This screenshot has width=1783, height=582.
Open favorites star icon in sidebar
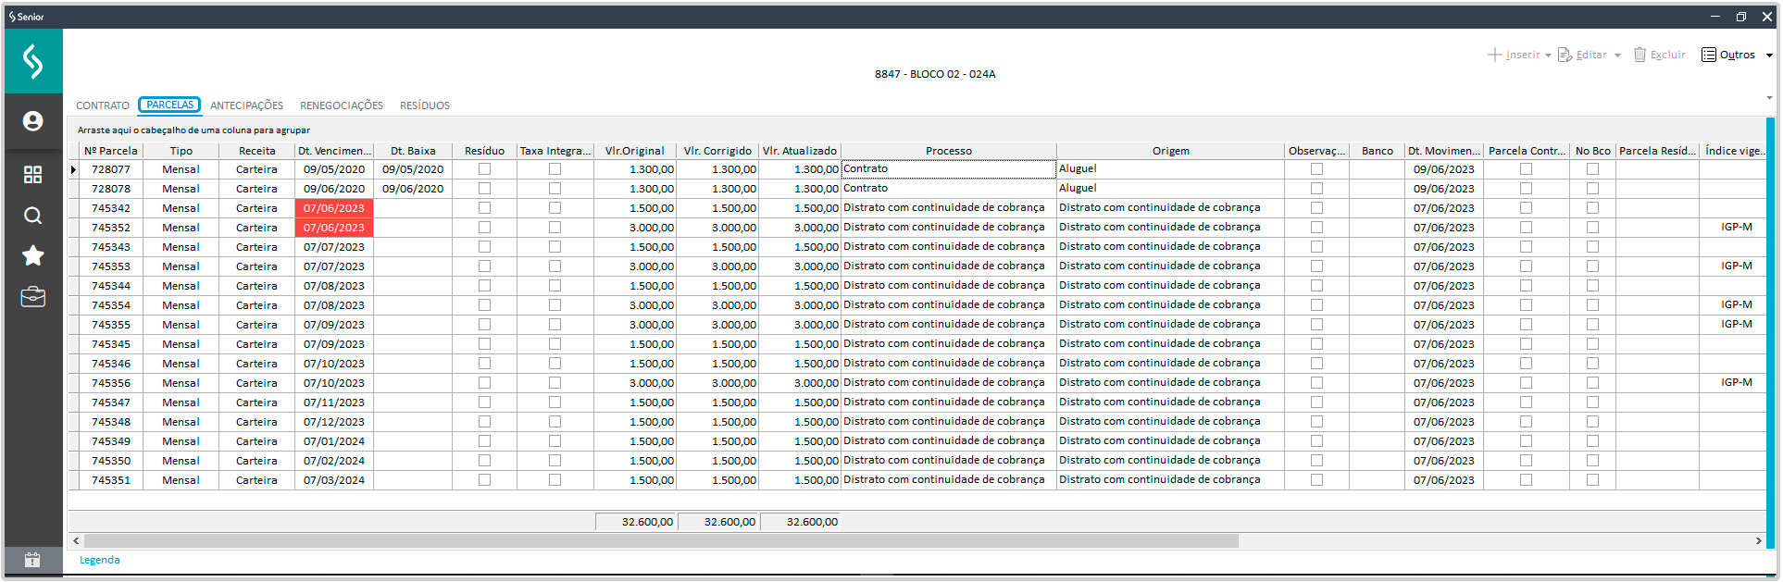[33, 255]
